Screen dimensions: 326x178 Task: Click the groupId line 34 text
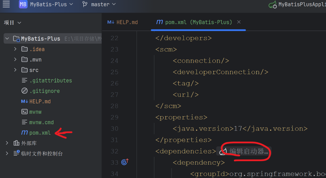(258, 174)
